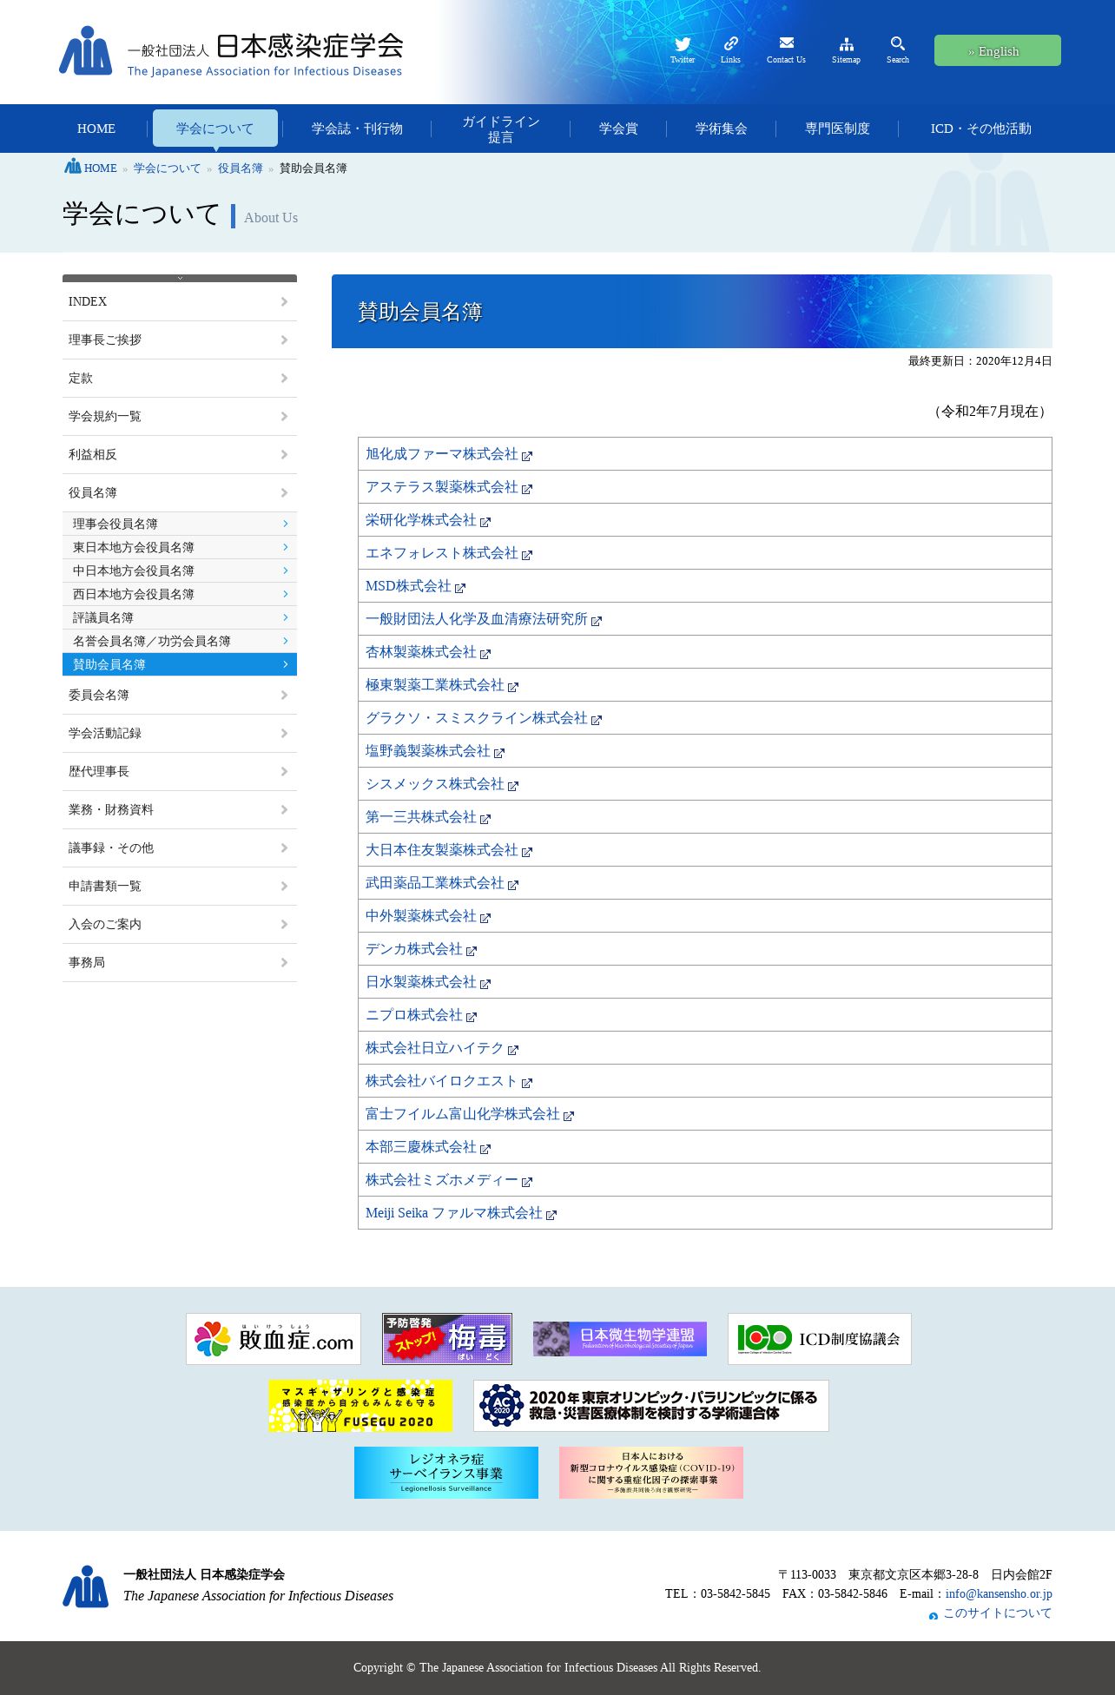
Task: Open 学会規約一覧 sidebar item
Action: [180, 417]
